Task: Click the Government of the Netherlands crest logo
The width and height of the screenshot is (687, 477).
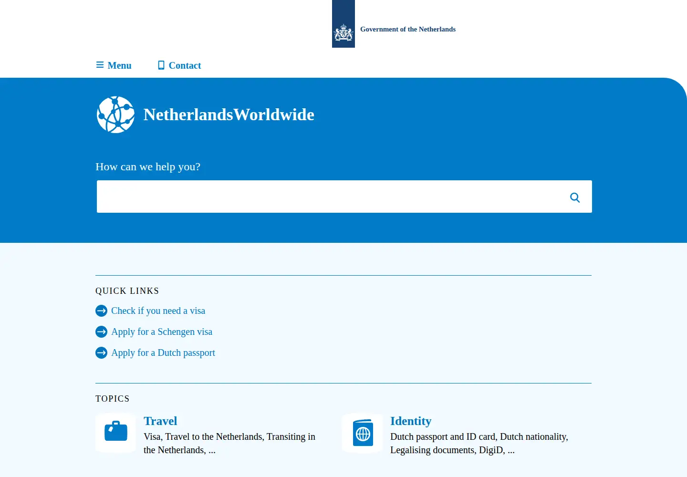Action: [x=343, y=24]
